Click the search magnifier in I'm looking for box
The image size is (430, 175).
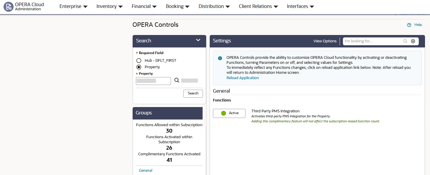click(x=405, y=41)
